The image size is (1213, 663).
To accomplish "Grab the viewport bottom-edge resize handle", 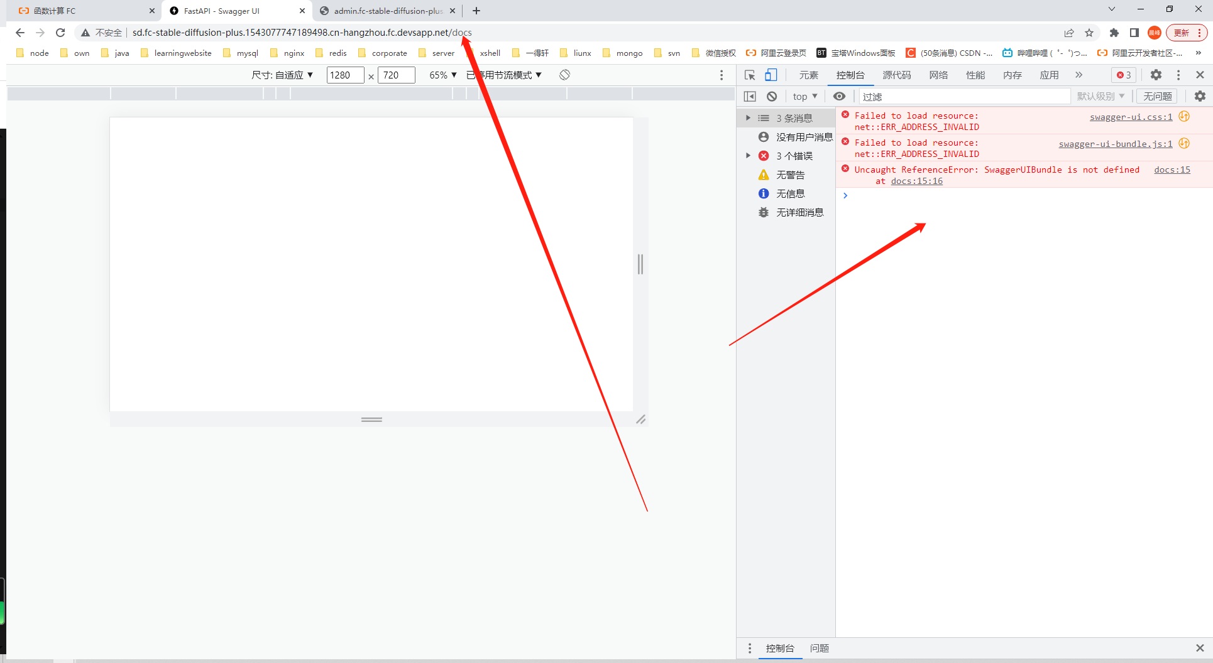I will [371, 419].
